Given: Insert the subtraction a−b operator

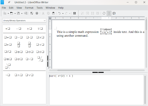Looking at the screenshot, I should (x=18, y=37).
